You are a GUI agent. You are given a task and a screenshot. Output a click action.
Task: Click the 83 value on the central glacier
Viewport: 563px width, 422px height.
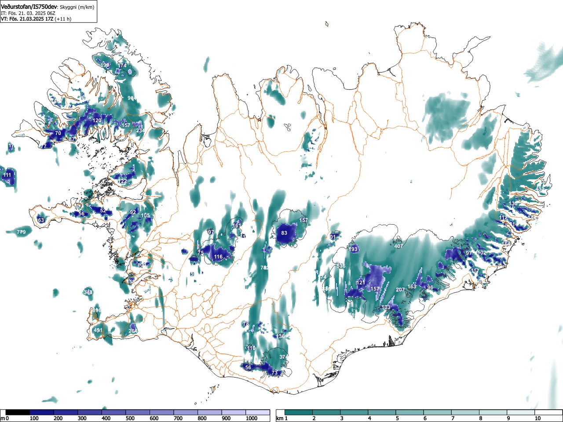pyautogui.click(x=284, y=233)
